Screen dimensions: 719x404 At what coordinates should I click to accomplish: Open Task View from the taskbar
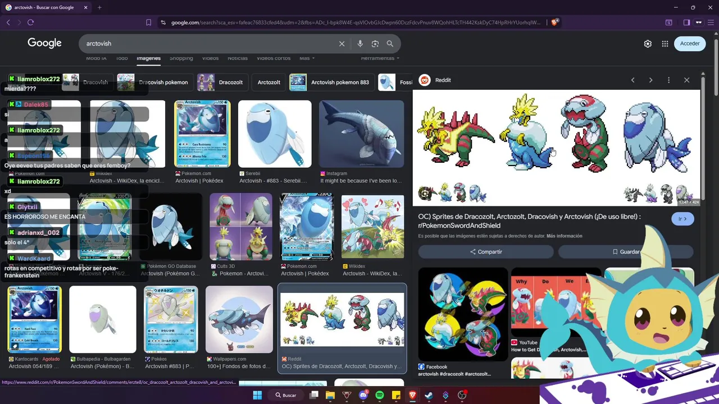point(314,395)
